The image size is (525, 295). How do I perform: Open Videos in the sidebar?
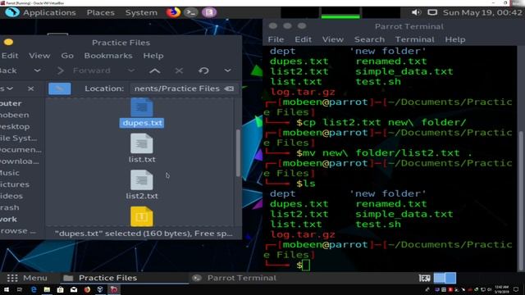click(11, 196)
